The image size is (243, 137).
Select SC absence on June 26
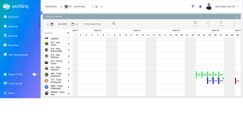(x=215, y=75)
